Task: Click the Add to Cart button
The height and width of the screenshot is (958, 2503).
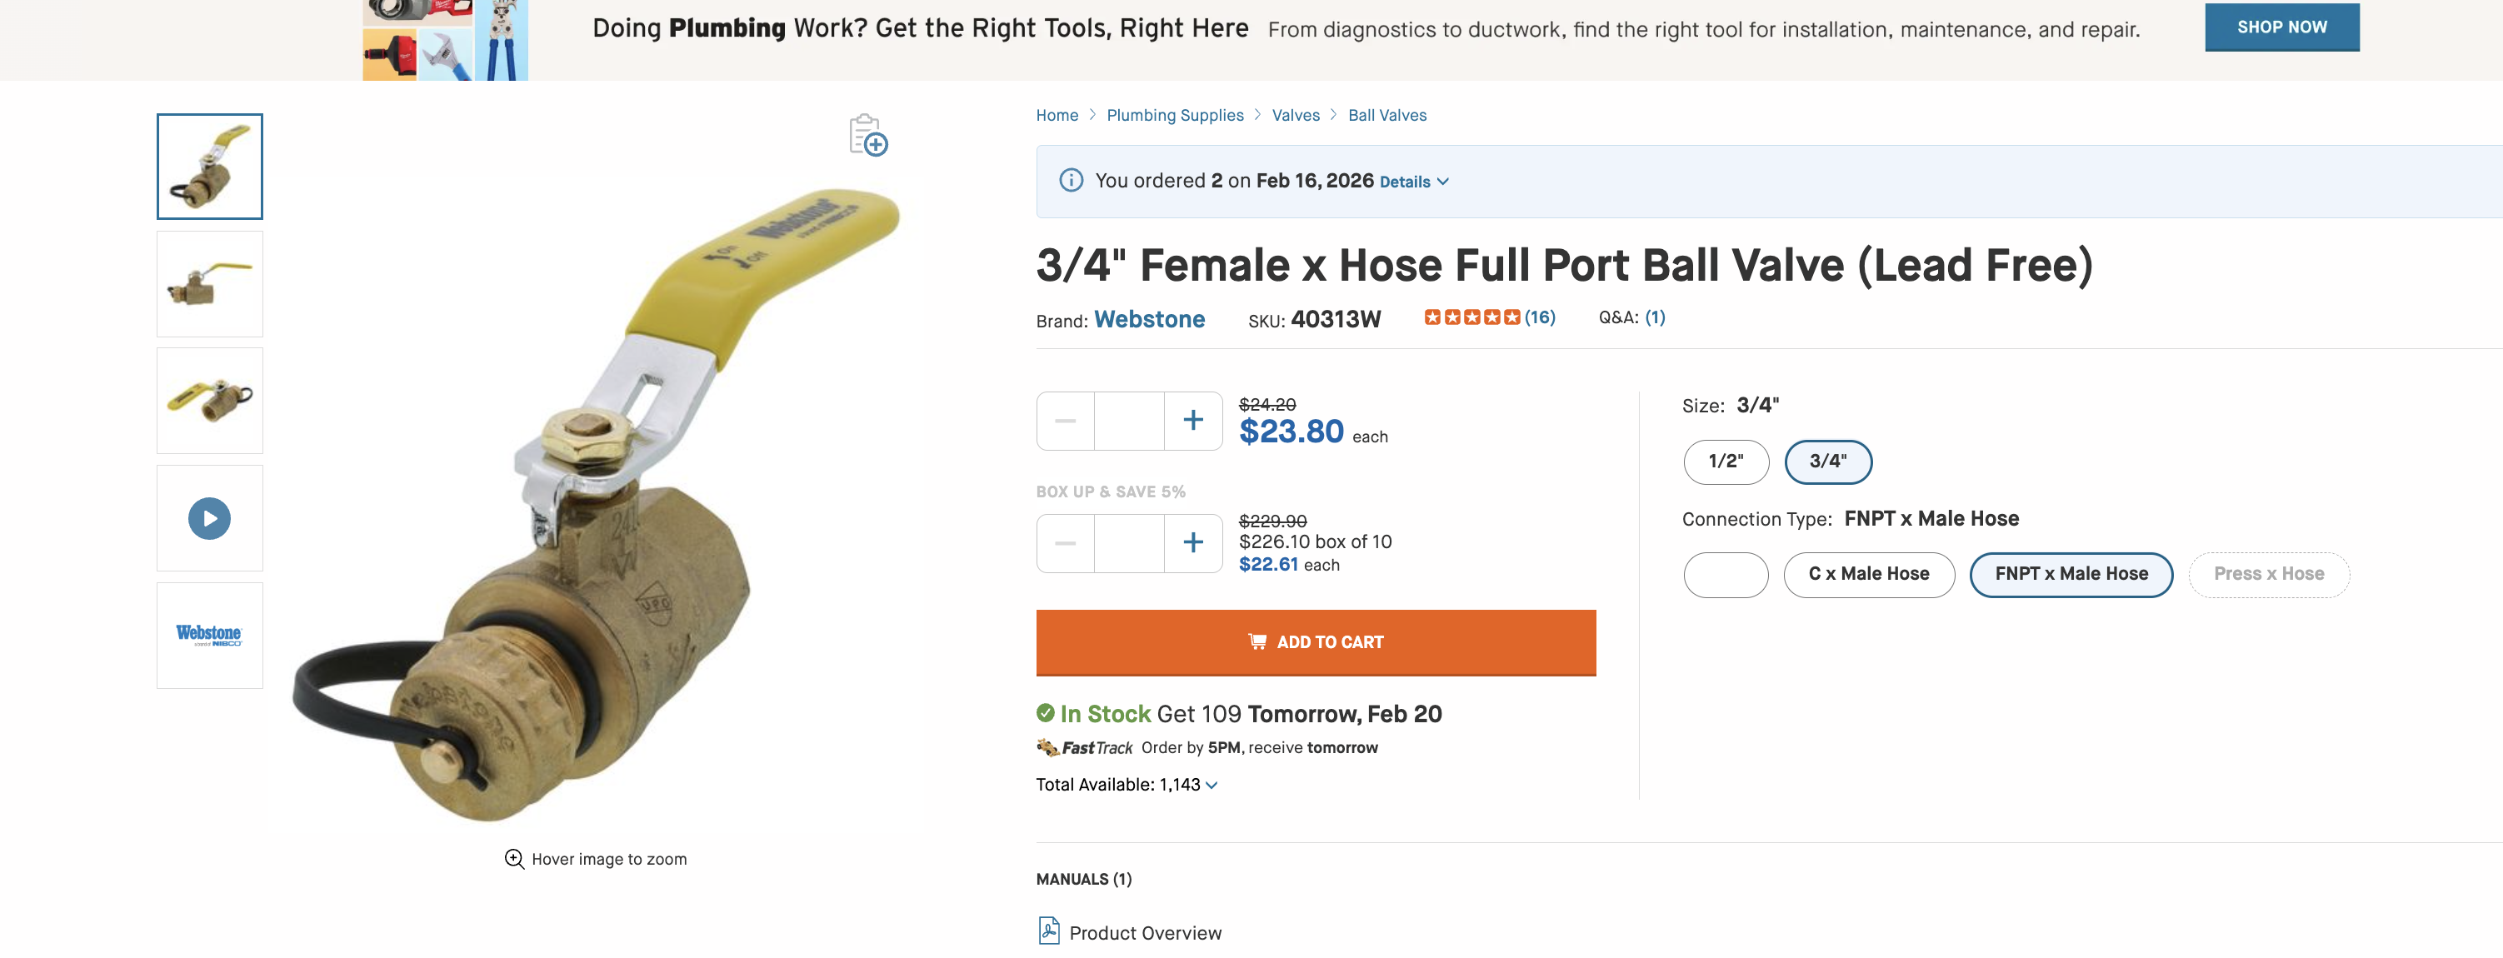Action: pyautogui.click(x=1316, y=642)
